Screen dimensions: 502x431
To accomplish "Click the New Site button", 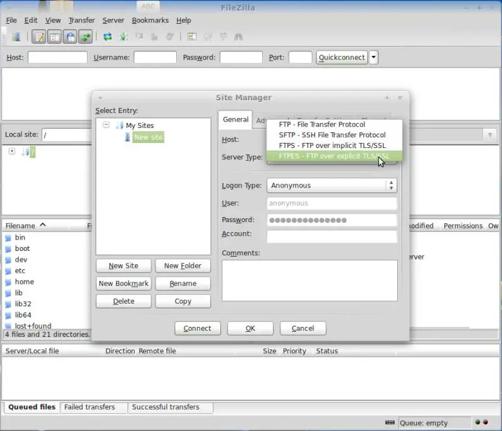I will (x=124, y=266).
